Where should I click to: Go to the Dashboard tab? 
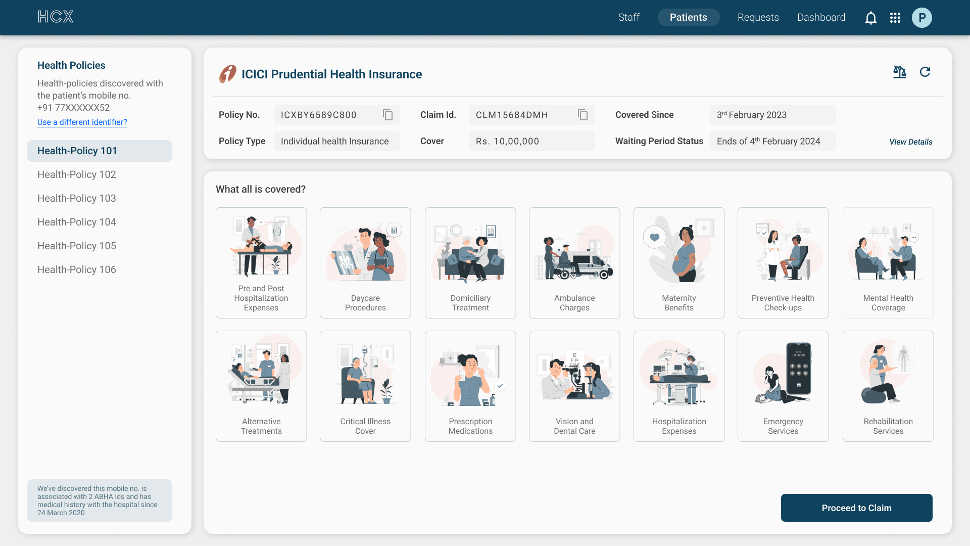point(821,17)
